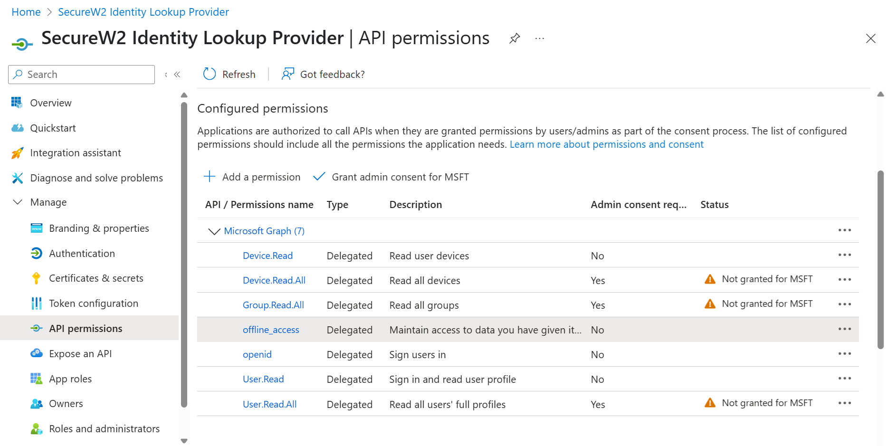Go to Authentication in the sidebar menu
The image size is (887, 446).
(x=82, y=254)
